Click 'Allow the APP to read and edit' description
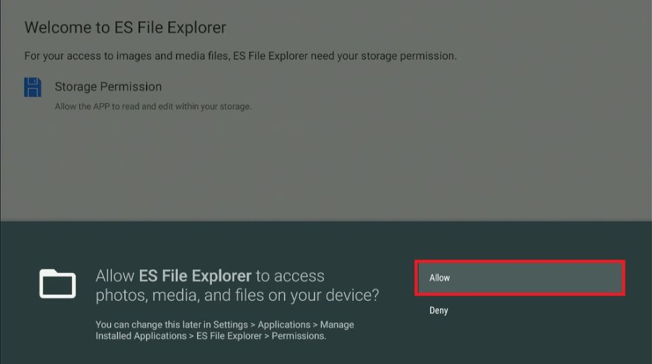652x364 pixels. point(153,107)
